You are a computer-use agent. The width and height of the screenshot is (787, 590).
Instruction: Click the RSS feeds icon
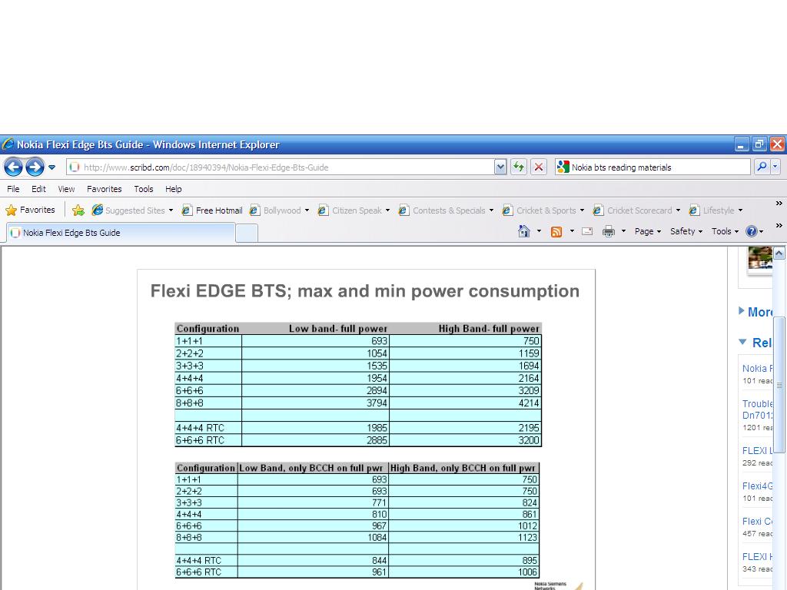coord(556,231)
